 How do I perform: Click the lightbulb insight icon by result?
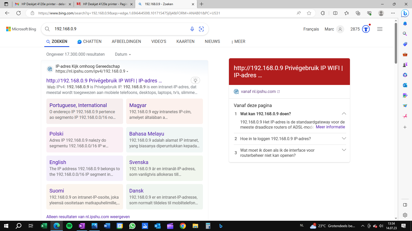(x=195, y=80)
